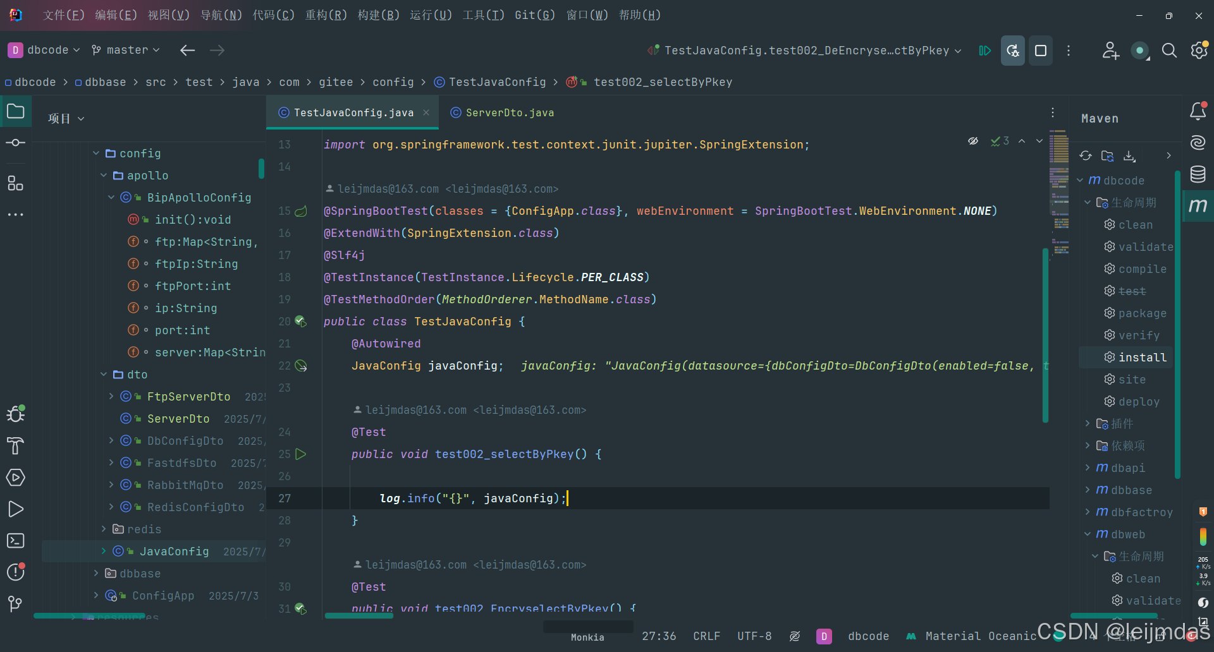Viewport: 1214px width, 652px height.
Task: Open the Database tool window on right sidebar
Action: 1198,174
